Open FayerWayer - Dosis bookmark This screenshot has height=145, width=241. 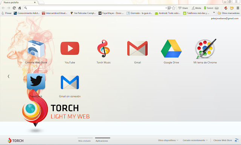[x=111, y=13]
